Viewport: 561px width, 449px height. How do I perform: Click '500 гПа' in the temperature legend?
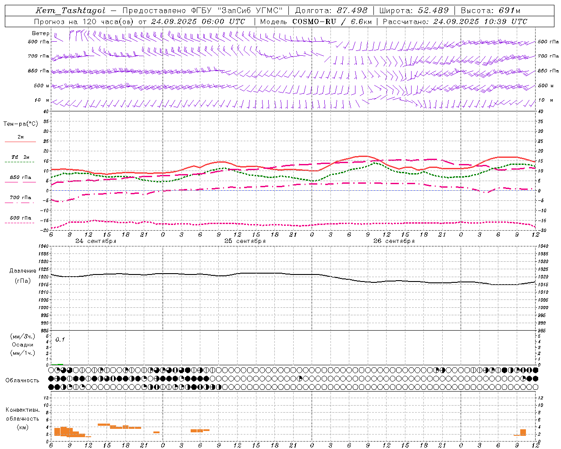(x=21, y=218)
